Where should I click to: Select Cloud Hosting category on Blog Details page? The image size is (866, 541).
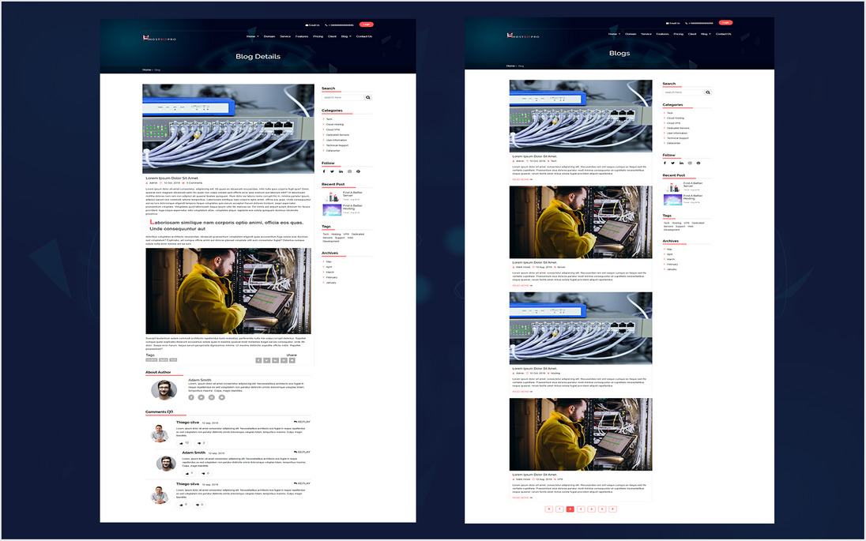pos(335,124)
